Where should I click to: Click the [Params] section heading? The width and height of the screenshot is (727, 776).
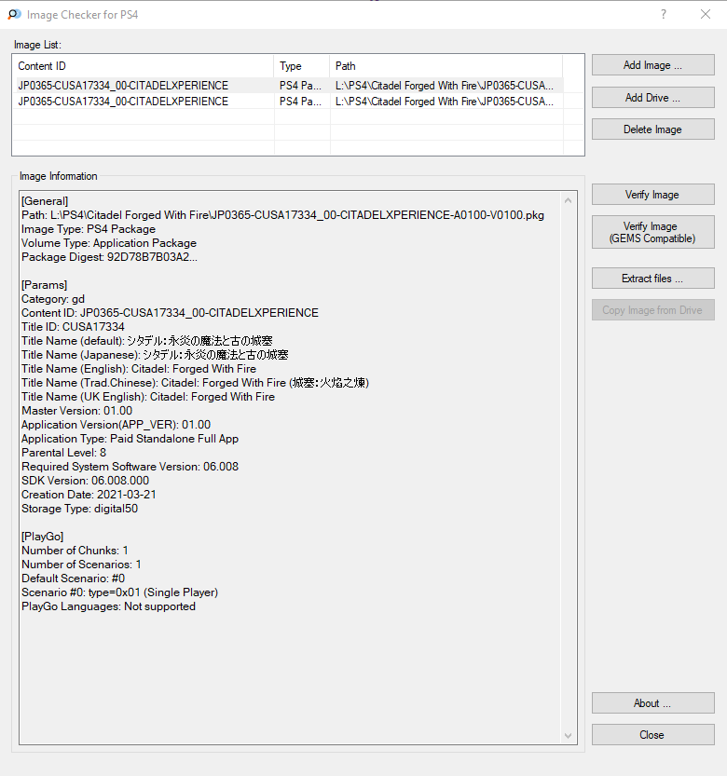pyautogui.click(x=45, y=285)
